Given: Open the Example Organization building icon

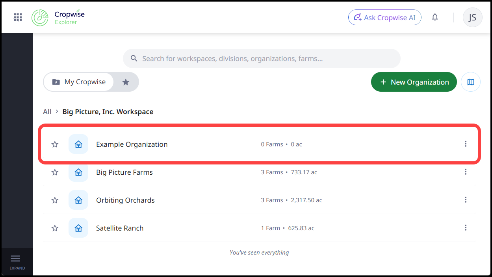Looking at the screenshot, I should (x=78, y=144).
